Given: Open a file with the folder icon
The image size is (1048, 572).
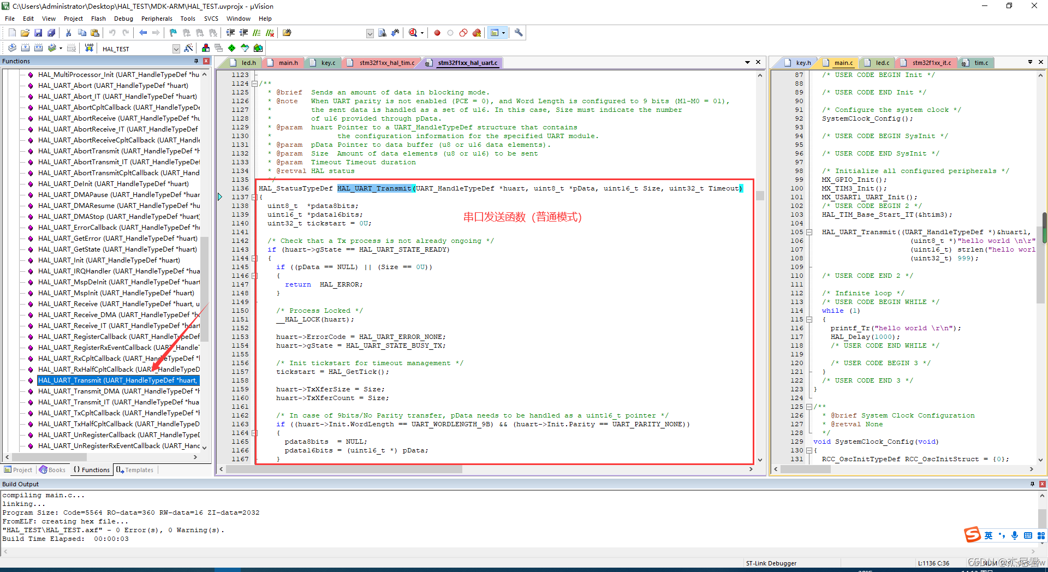Looking at the screenshot, I should 25,33.
